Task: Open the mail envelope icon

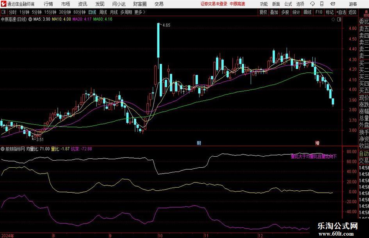Action: [333, 4]
